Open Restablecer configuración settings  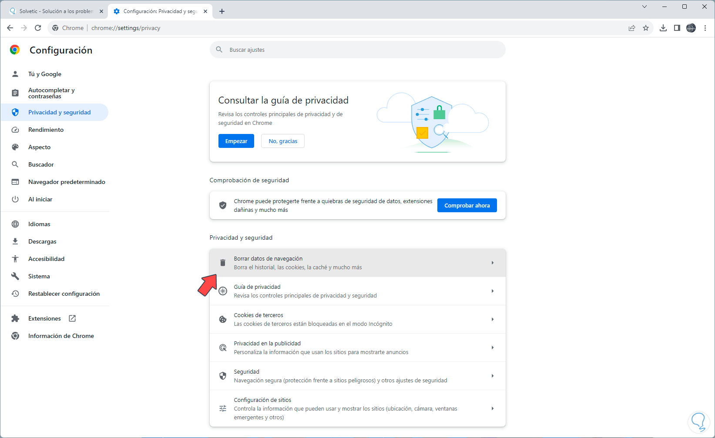[54, 294]
